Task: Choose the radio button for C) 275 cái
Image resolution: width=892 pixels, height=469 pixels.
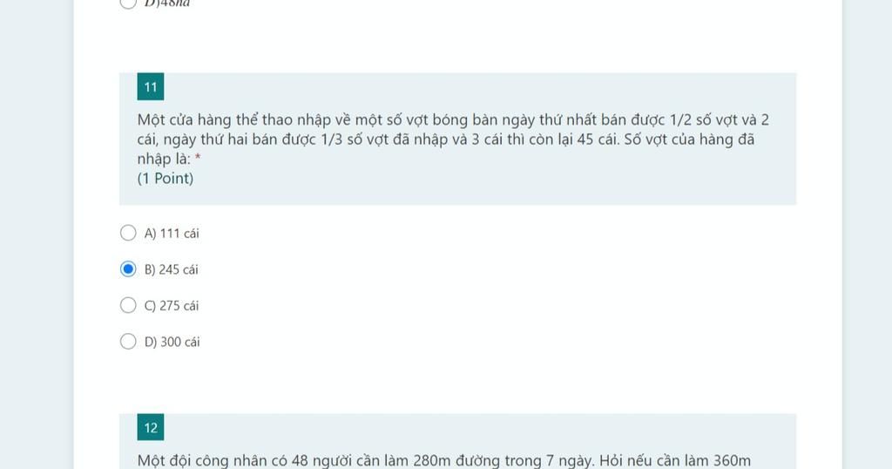Action: pyautogui.click(x=128, y=305)
